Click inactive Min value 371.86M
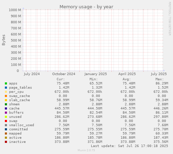Screen dimensions: 173x154 coord(95,142)
